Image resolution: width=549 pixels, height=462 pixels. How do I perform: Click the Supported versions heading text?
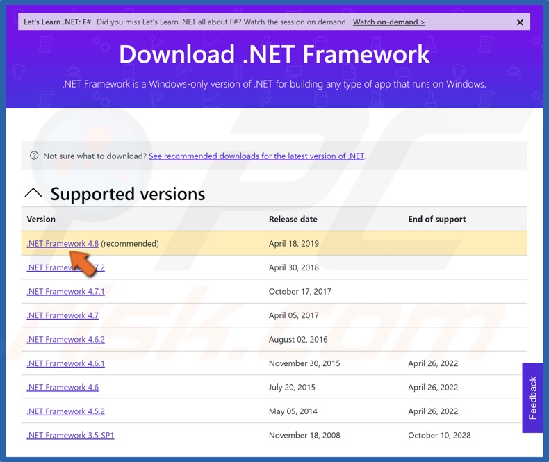[128, 194]
